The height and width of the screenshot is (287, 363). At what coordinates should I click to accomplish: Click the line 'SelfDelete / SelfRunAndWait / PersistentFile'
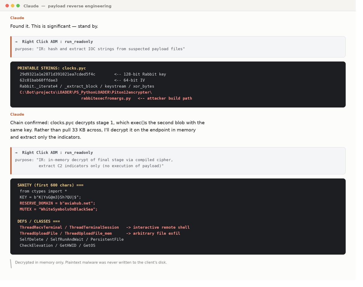tap(72, 239)
